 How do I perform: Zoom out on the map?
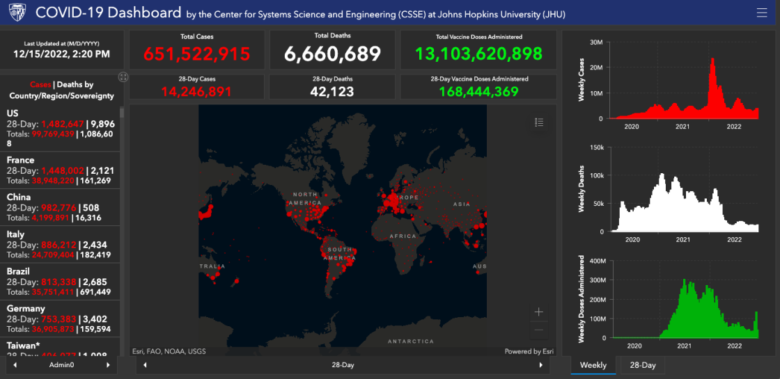pos(538,330)
